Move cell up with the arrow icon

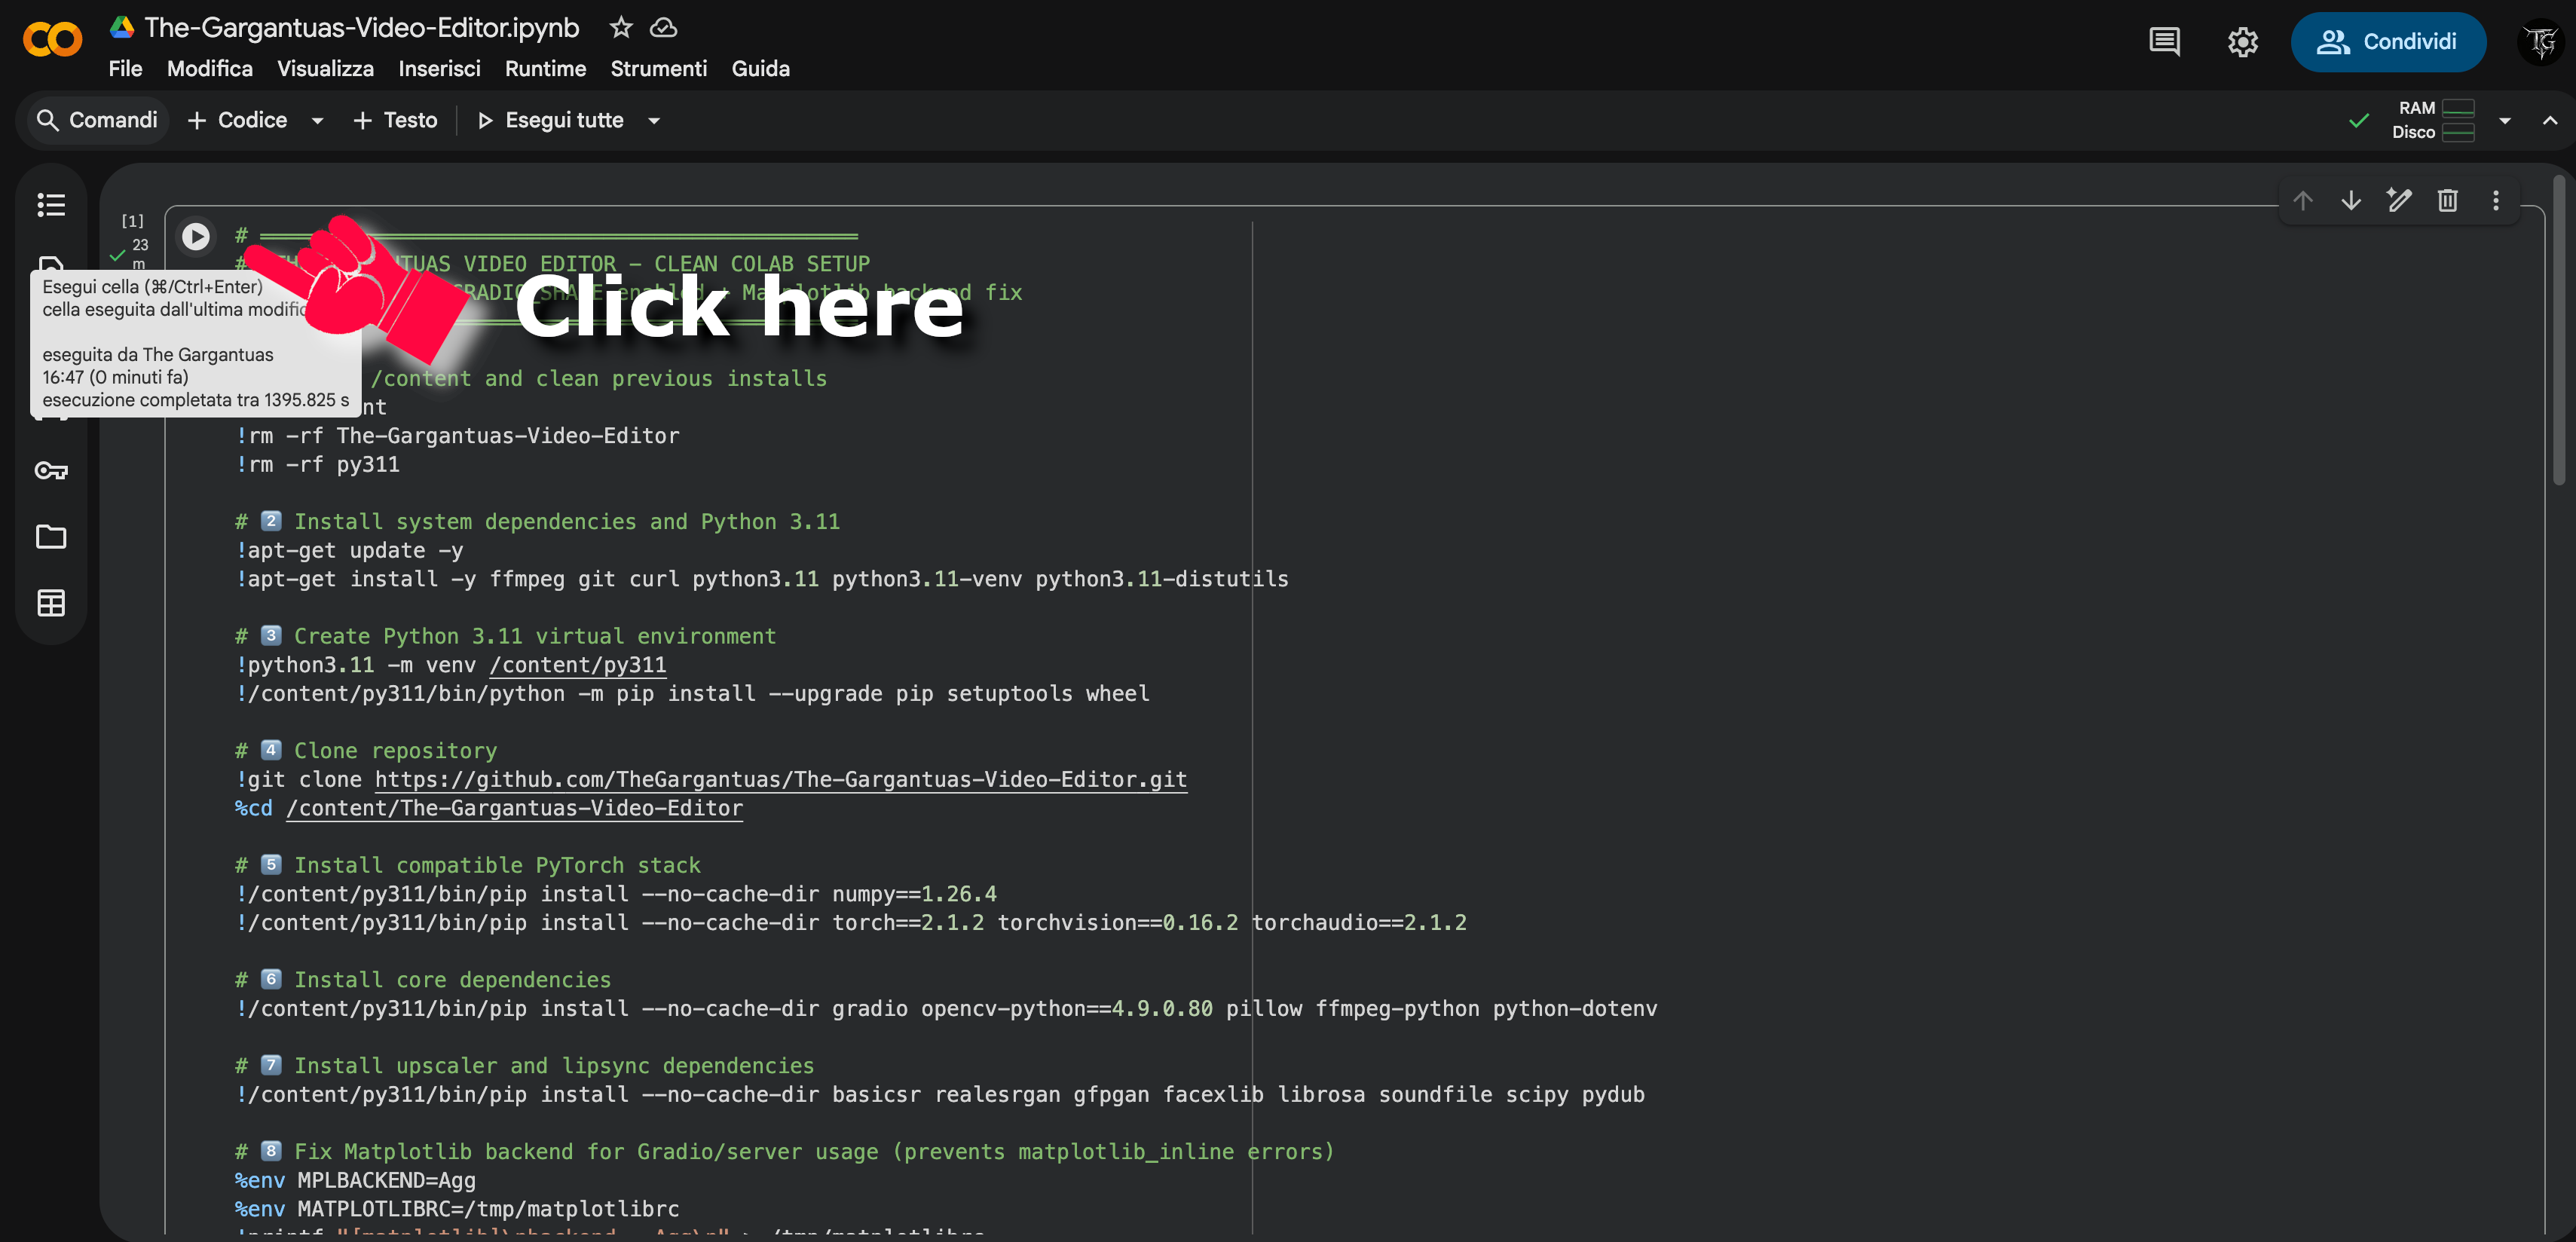click(2303, 201)
